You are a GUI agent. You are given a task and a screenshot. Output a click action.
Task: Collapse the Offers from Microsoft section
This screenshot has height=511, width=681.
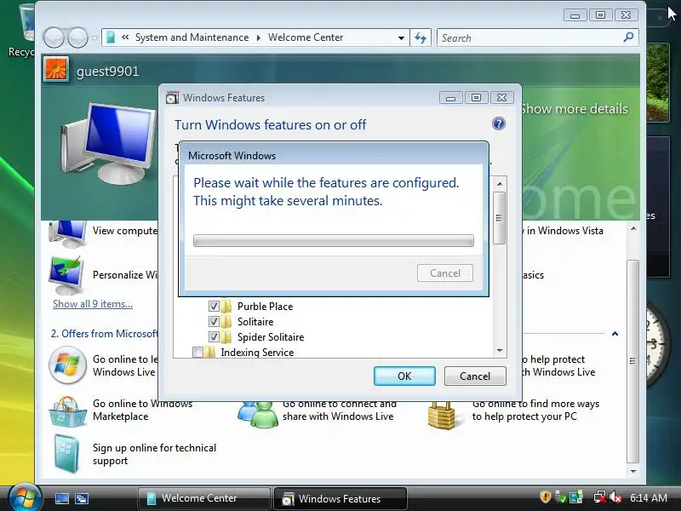click(x=615, y=334)
